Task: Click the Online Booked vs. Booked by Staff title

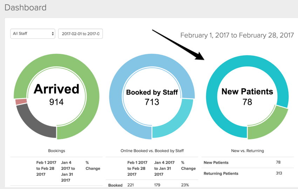Action: (152, 151)
